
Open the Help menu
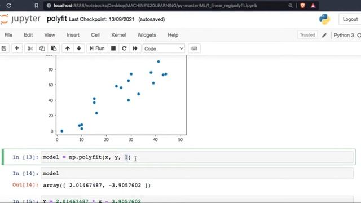[x=173, y=35]
